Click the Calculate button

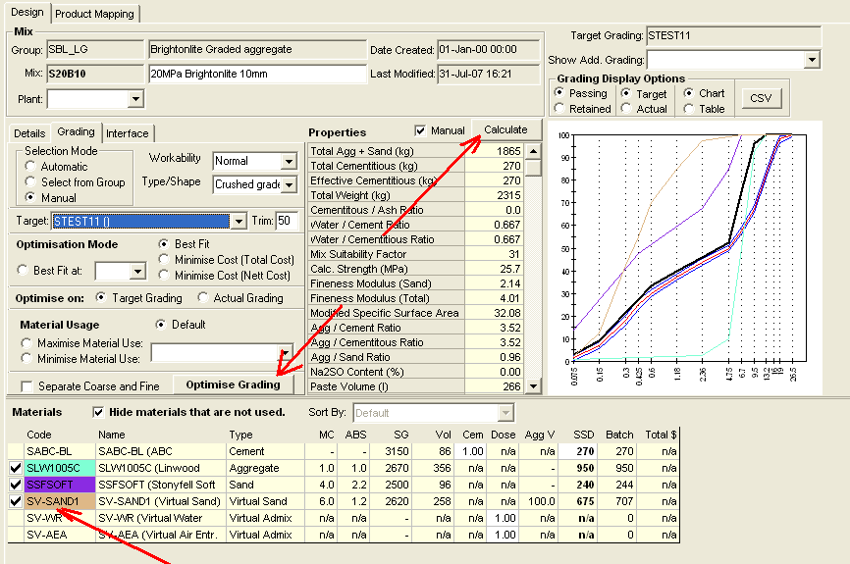click(x=505, y=129)
